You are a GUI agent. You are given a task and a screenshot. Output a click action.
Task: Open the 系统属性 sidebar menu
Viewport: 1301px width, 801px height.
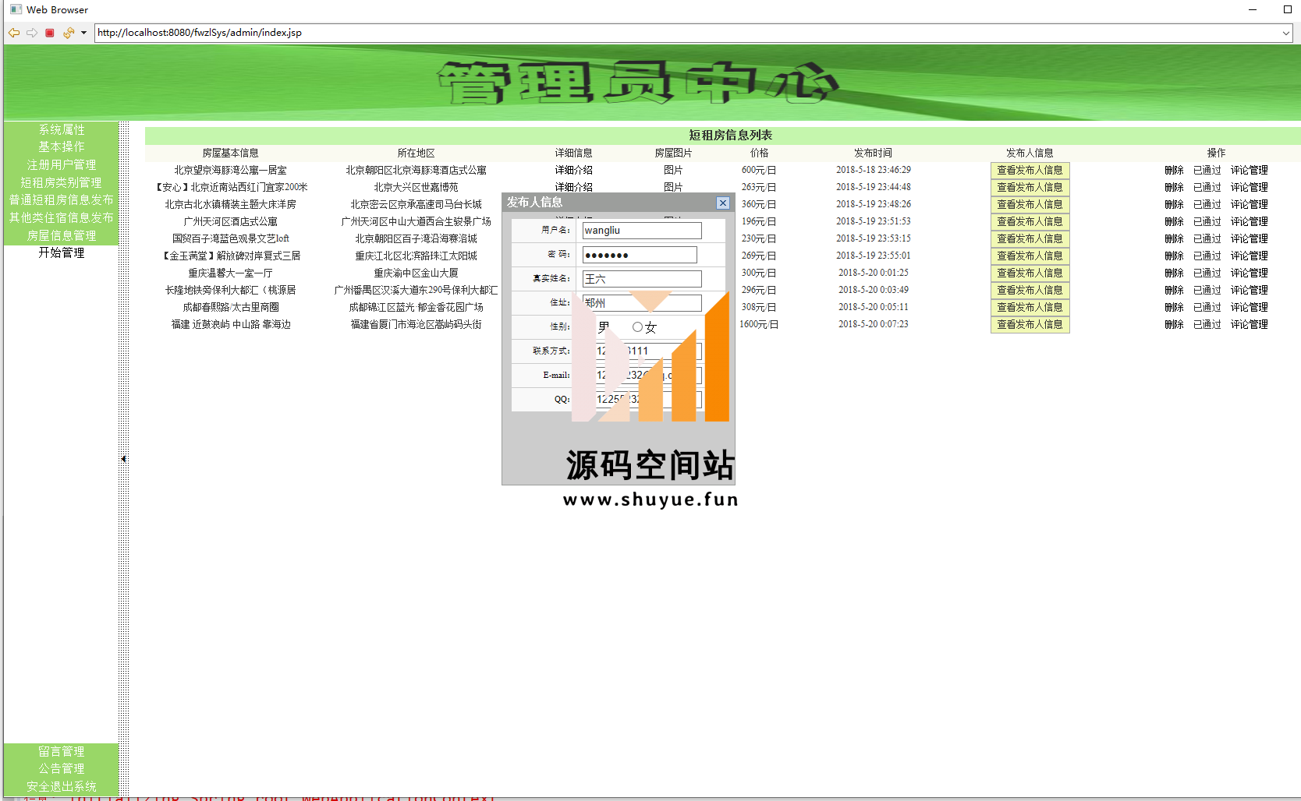point(62,129)
